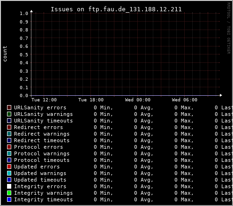Image resolution: width=233 pixels, height=206 pixels.
Task: Click the Wed 06:00 time axis label
Action: 185,100
